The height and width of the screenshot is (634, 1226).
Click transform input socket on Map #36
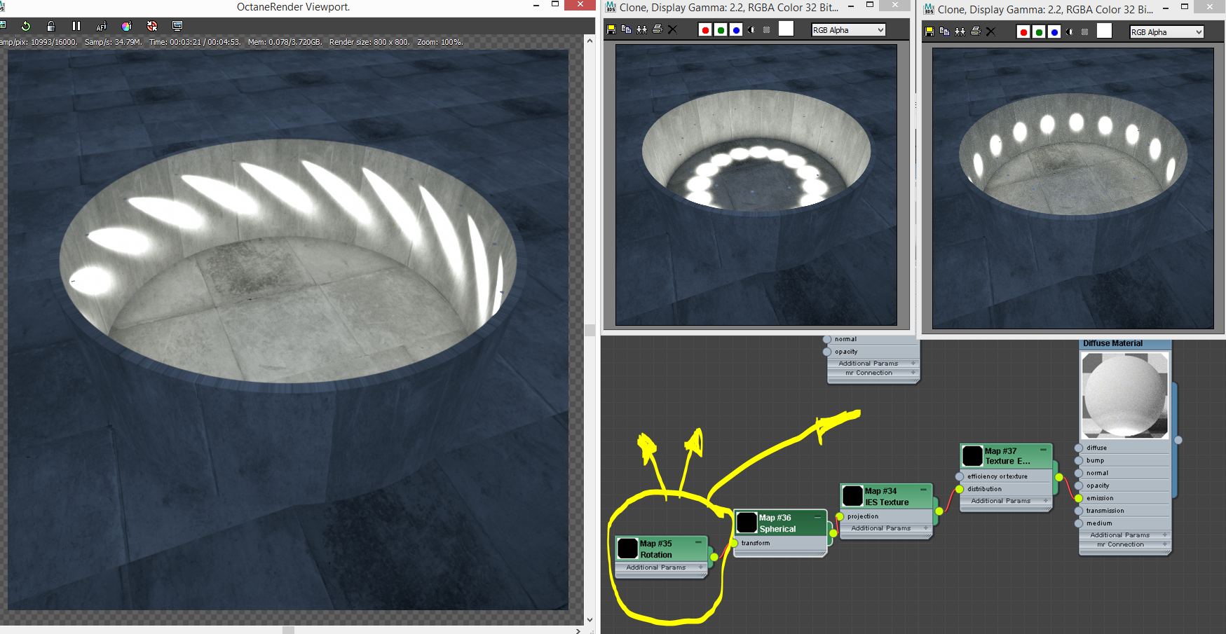pos(734,543)
